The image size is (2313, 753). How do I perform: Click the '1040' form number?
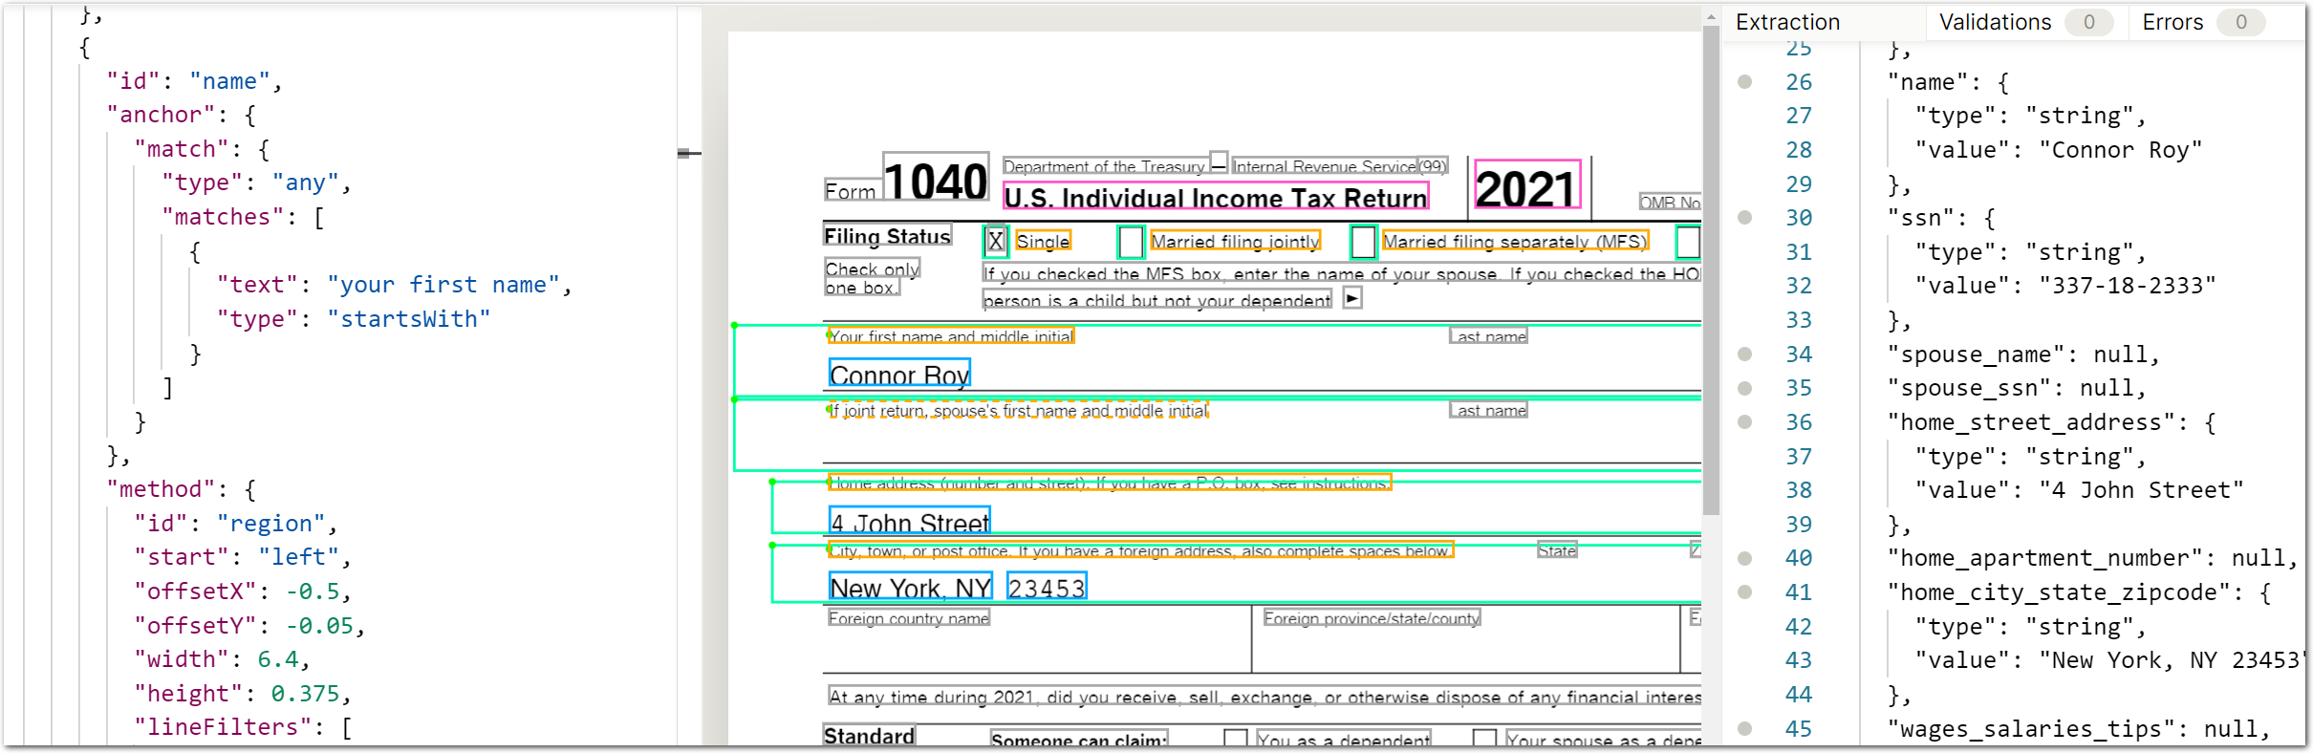(x=936, y=178)
